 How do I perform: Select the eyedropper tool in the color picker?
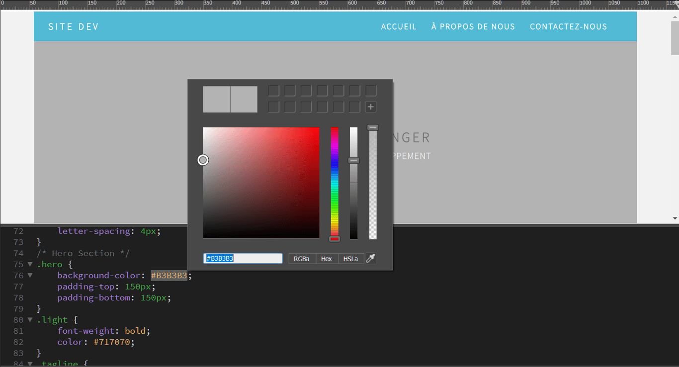click(x=370, y=258)
